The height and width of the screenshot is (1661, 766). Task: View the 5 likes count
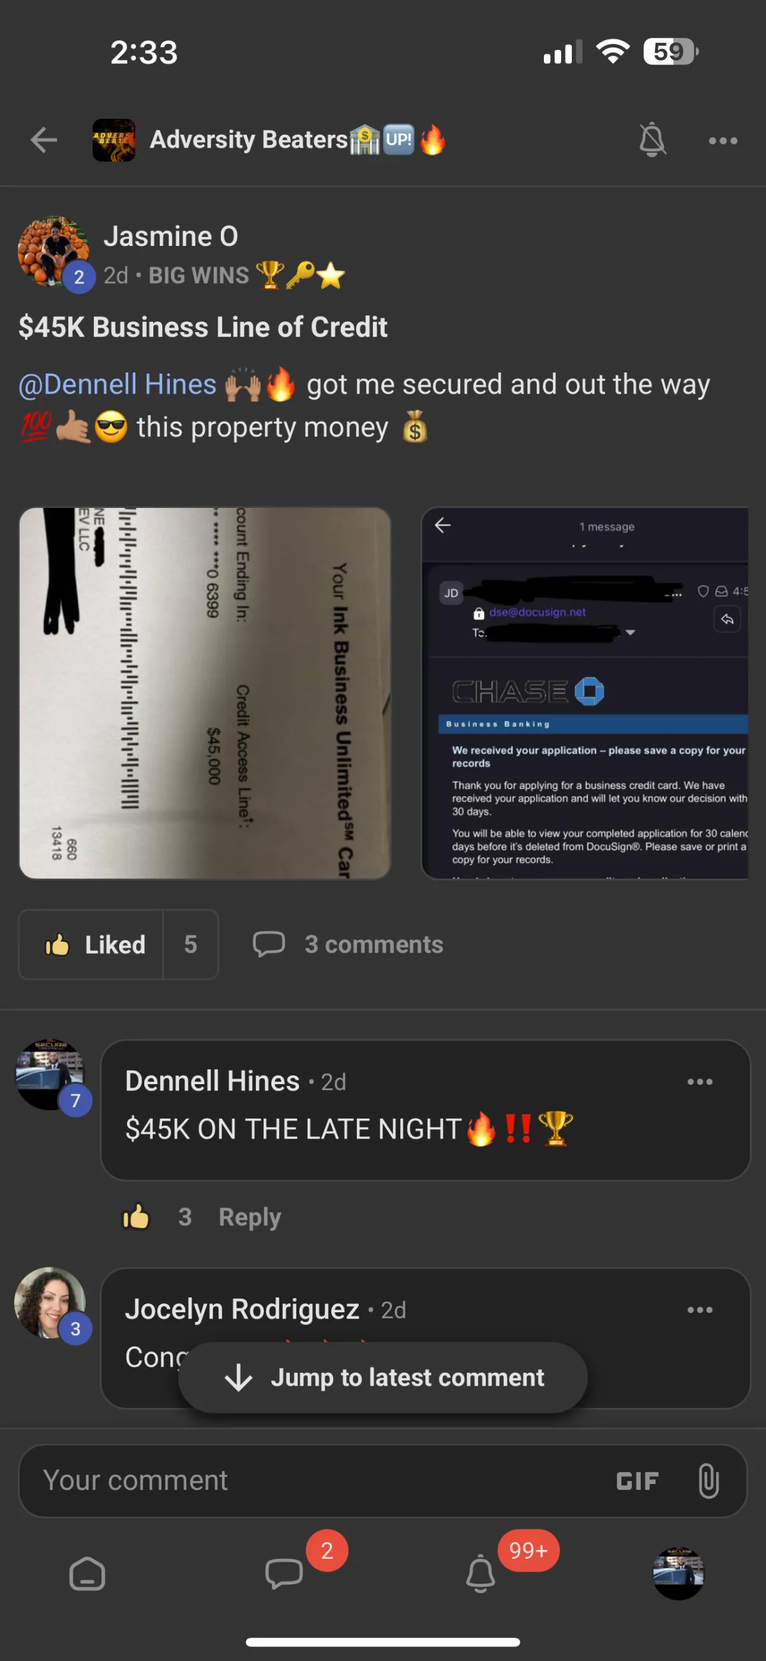coord(191,945)
